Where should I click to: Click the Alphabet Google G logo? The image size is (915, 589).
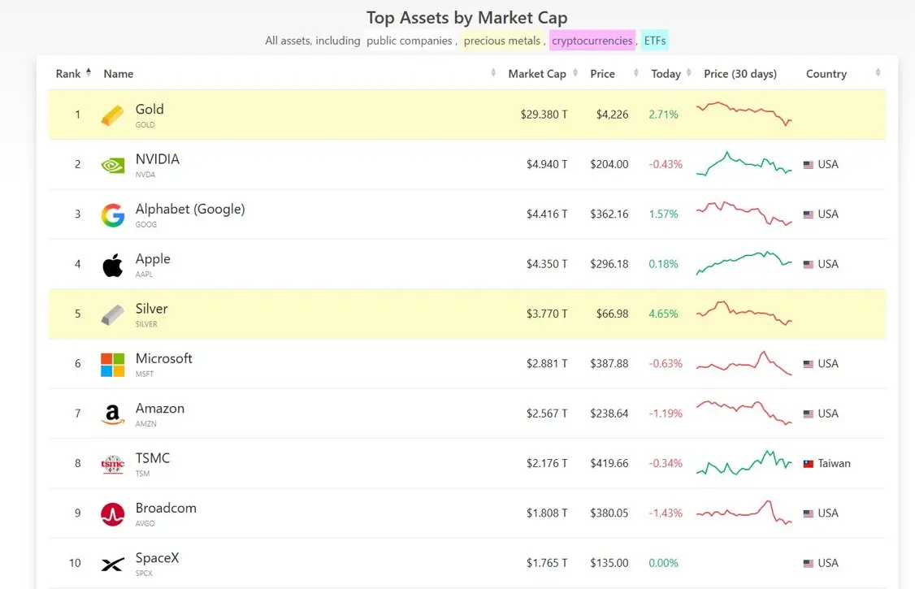pos(113,215)
